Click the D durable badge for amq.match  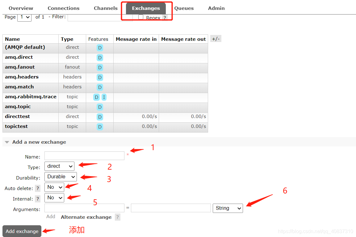coord(100,87)
